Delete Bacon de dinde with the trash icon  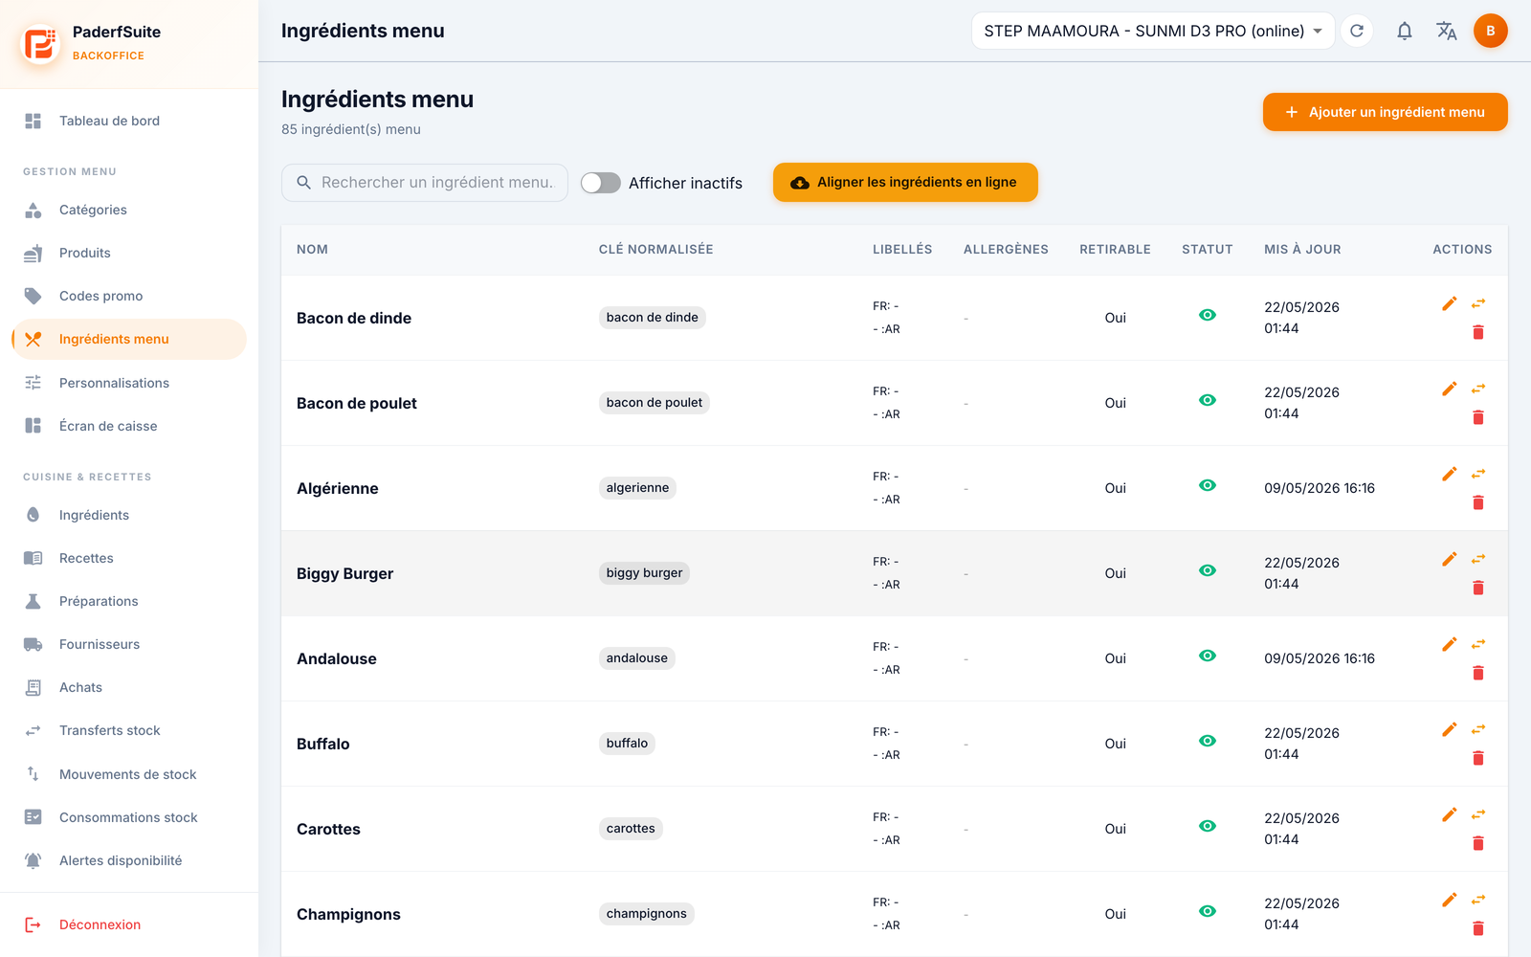pos(1478,332)
